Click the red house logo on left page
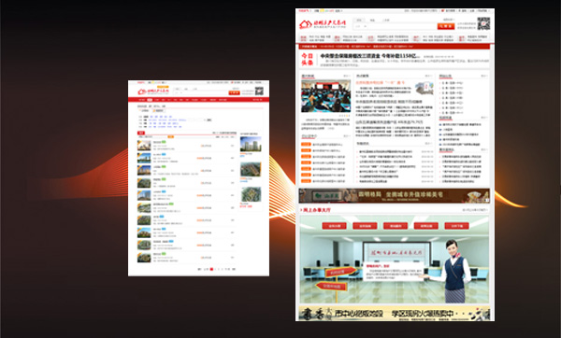 point(142,92)
